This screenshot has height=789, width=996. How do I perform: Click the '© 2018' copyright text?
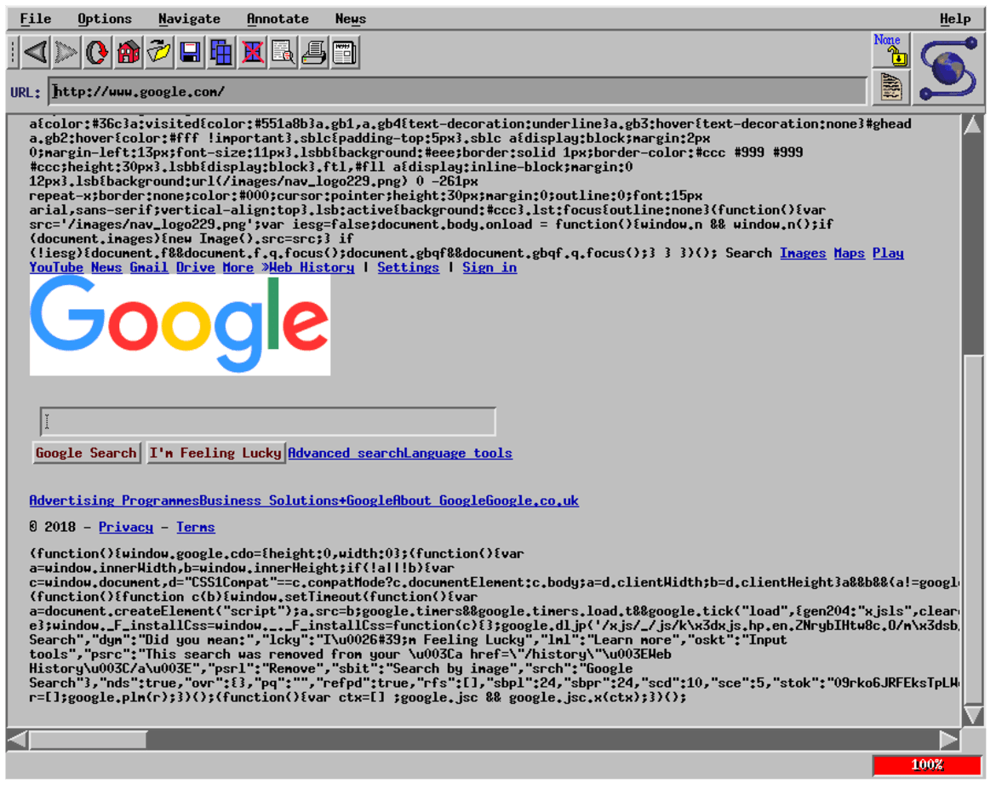click(x=53, y=527)
